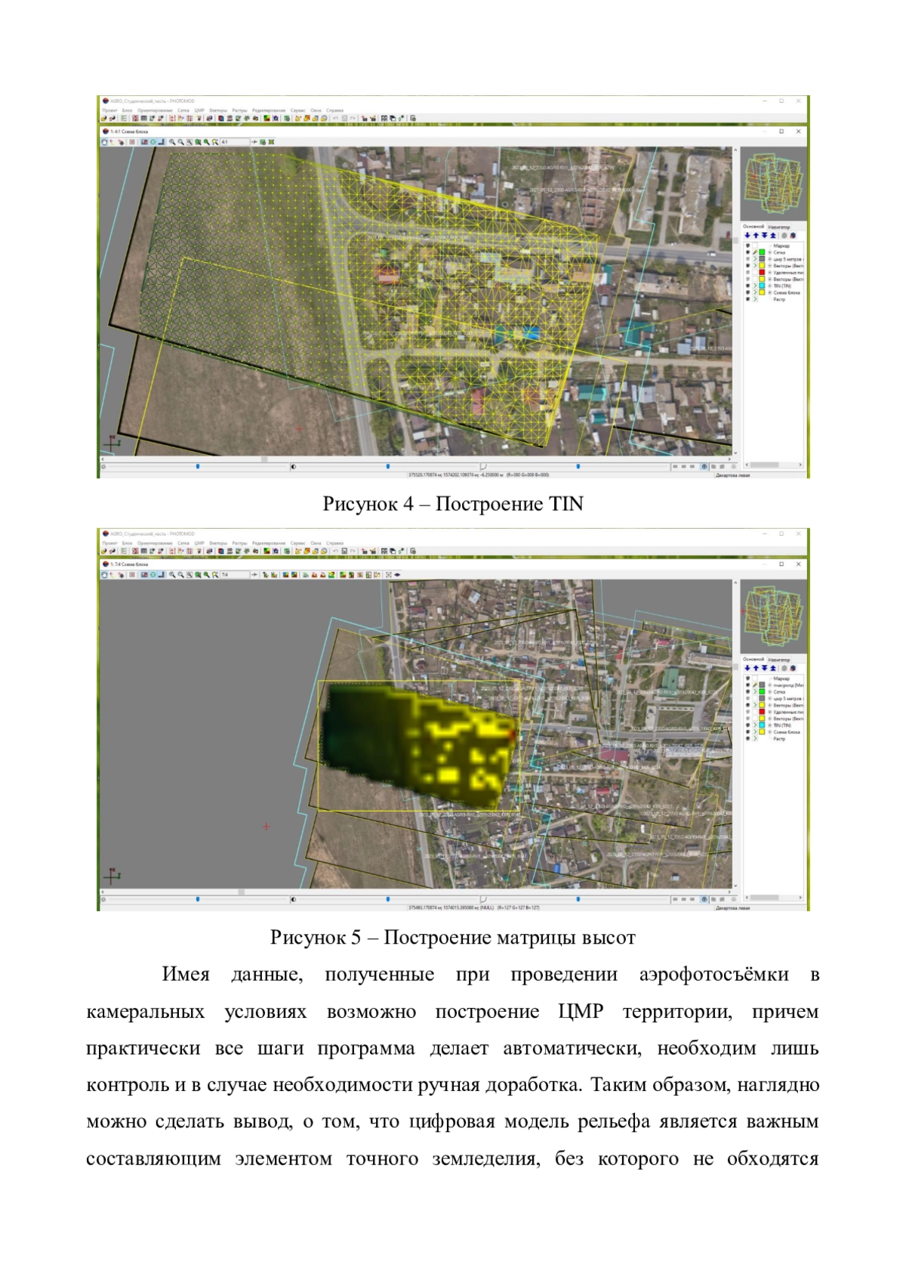Click the first magnifier icon in Figure 5 toolbar
This screenshot has height=1283, width=906.
coord(172,575)
